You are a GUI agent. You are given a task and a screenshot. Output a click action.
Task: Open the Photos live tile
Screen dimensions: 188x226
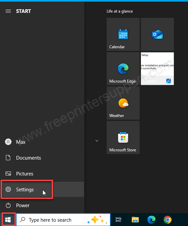pyautogui.click(x=157, y=69)
